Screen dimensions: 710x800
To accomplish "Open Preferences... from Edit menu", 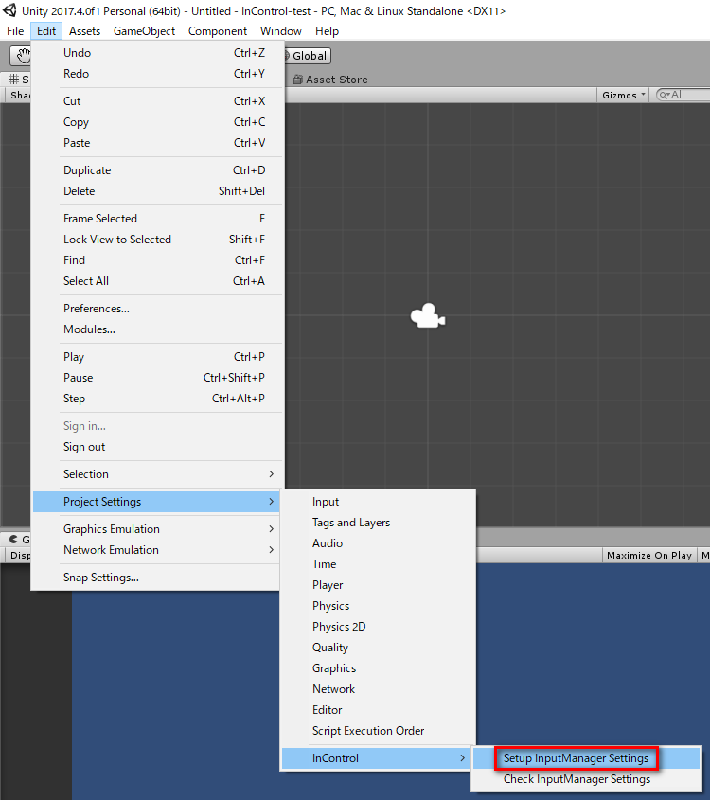I will pos(156,309).
